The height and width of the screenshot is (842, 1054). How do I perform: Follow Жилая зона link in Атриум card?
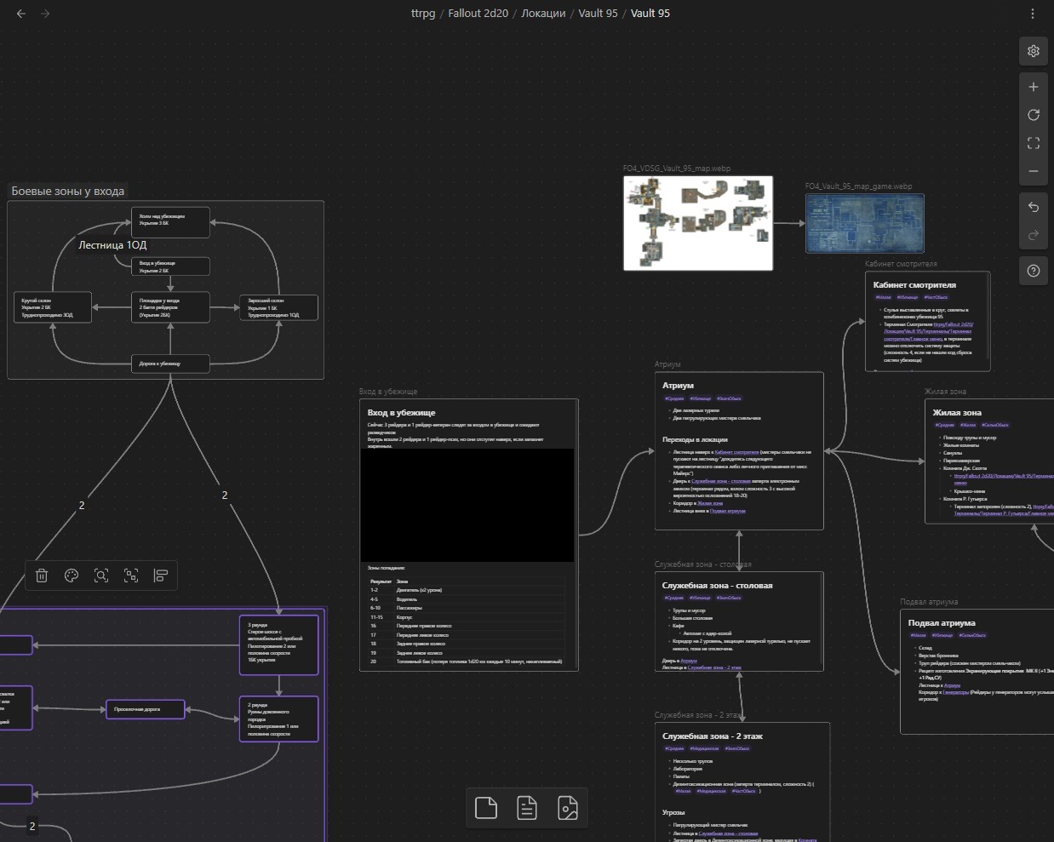pos(710,503)
